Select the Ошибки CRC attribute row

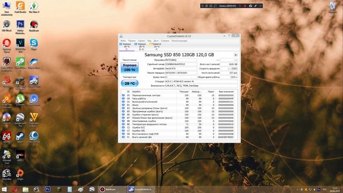coord(179,131)
